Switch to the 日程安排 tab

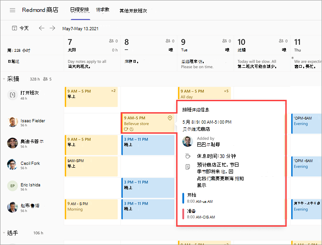coord(79,10)
